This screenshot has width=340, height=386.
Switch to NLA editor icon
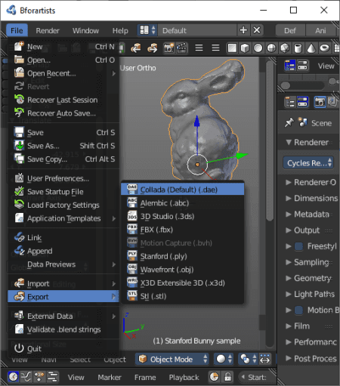(53, 377)
